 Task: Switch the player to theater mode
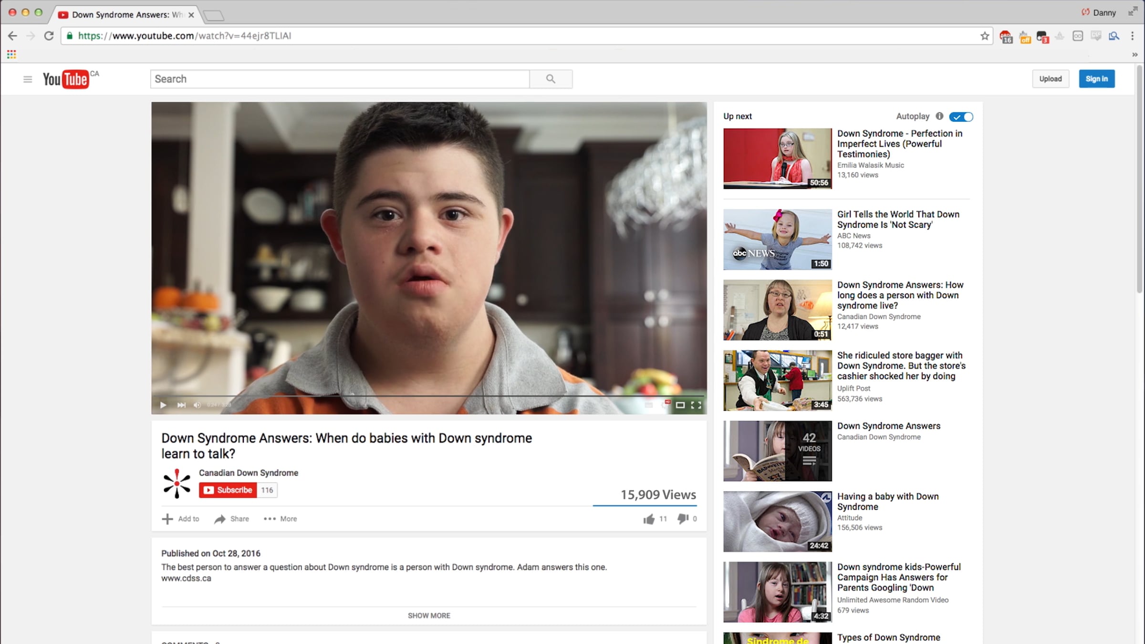coord(680,405)
